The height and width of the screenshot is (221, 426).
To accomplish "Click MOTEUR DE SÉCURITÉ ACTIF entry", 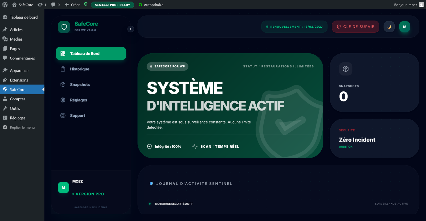I will [x=174, y=204].
